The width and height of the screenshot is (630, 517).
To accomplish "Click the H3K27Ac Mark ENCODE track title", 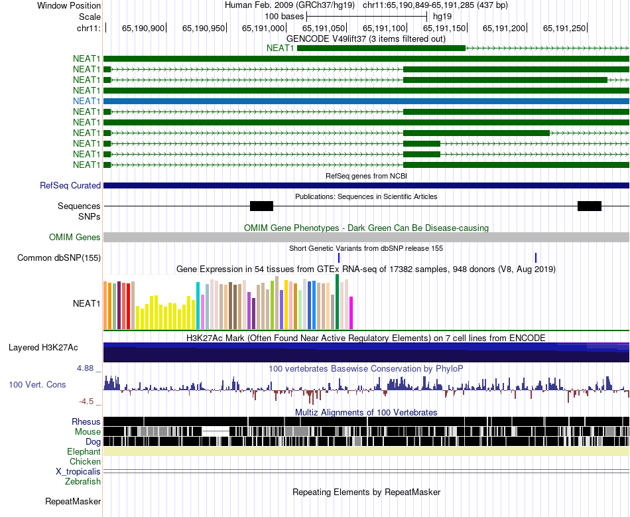I will click(366, 338).
